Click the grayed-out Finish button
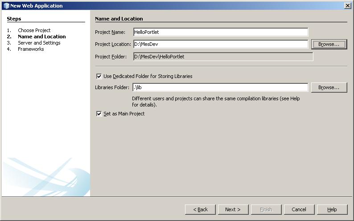The width and height of the screenshot is (354, 221). click(x=266, y=209)
